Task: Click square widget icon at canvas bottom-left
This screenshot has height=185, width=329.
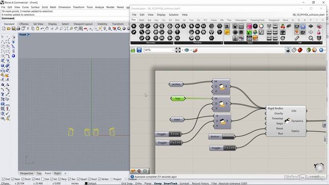Action: [x=145, y=171]
